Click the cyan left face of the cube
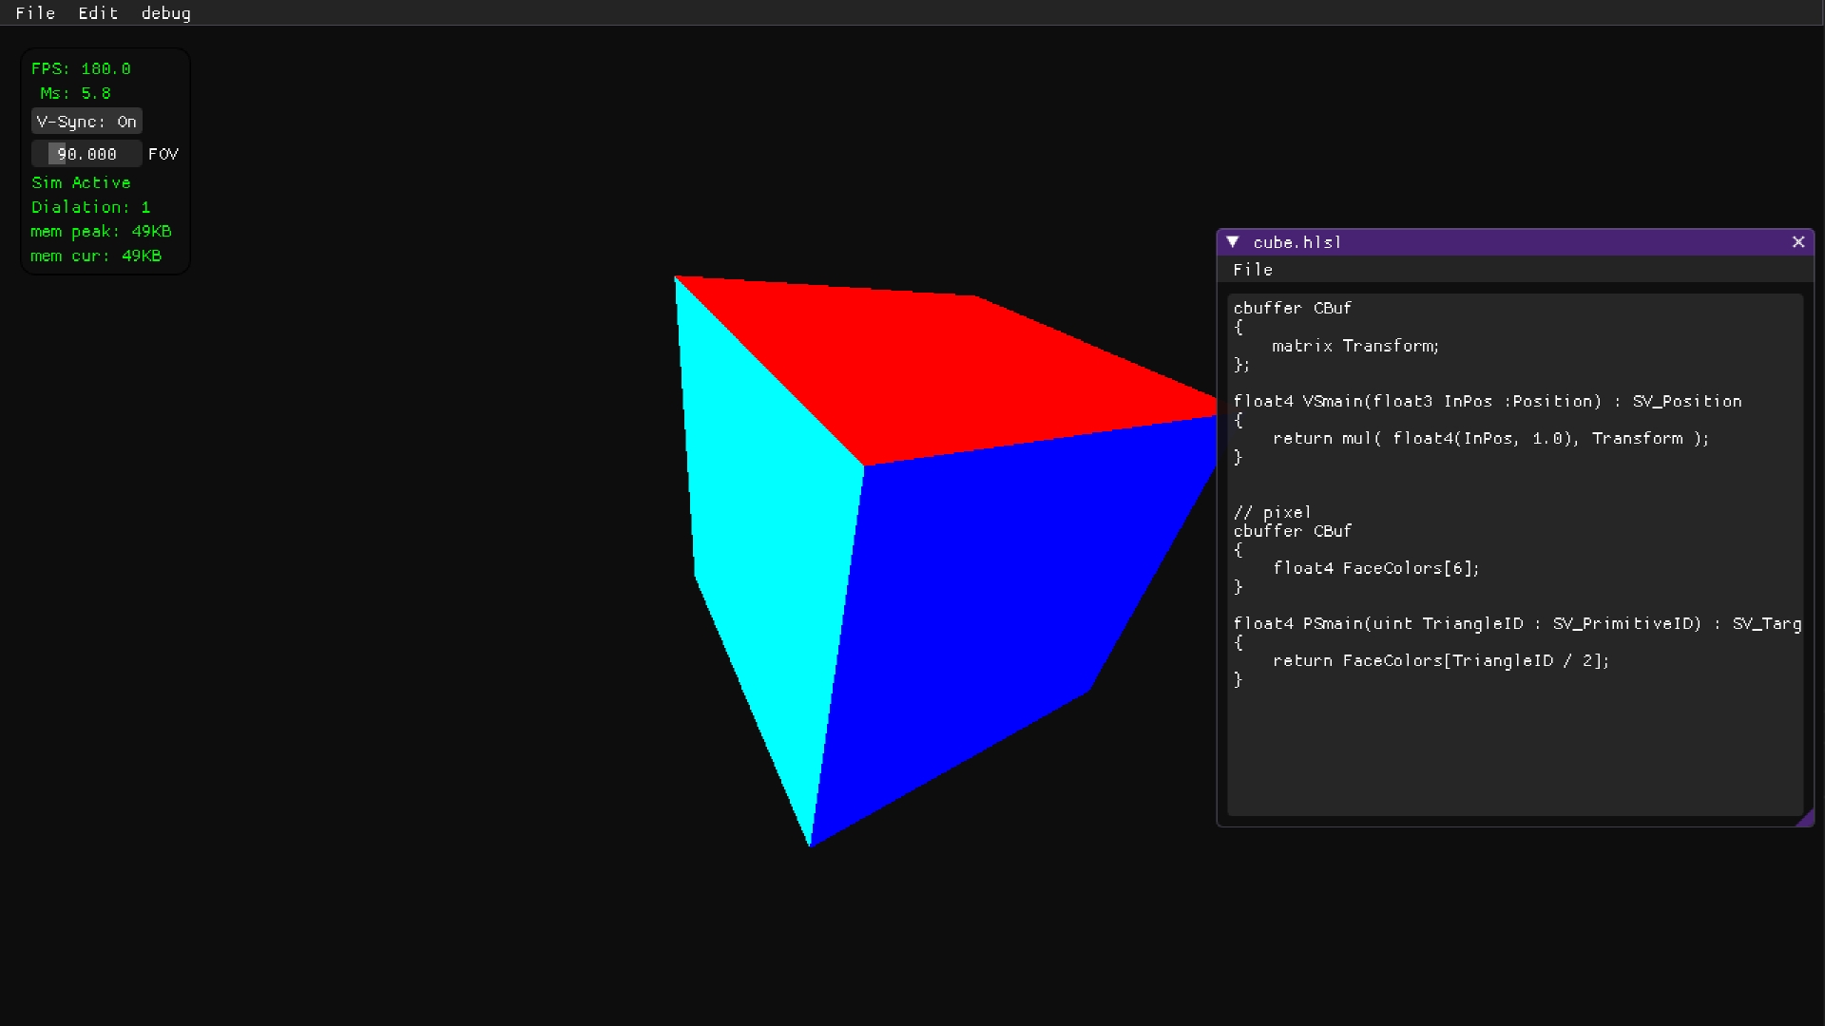1825x1026 pixels. (x=760, y=522)
